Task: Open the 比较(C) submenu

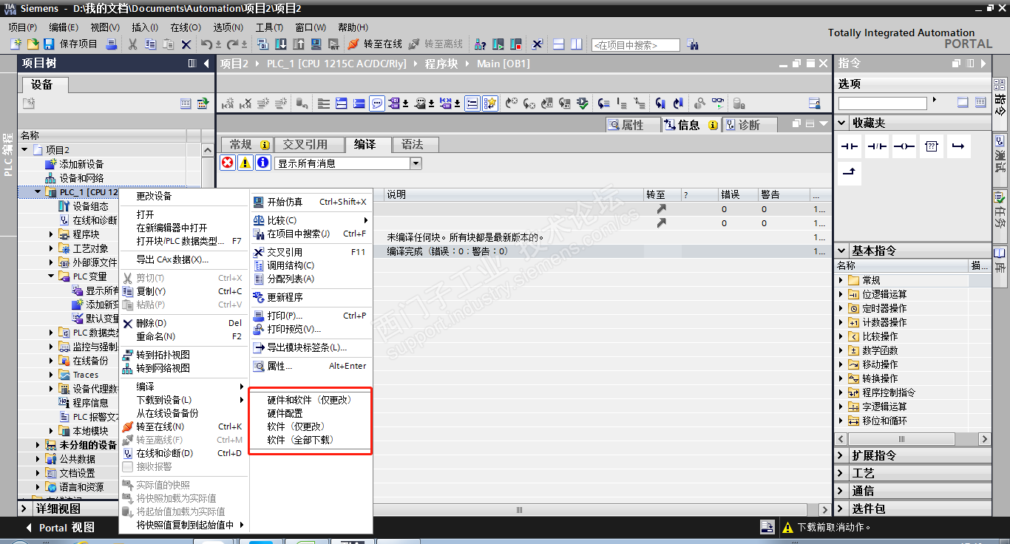Action: [x=310, y=220]
